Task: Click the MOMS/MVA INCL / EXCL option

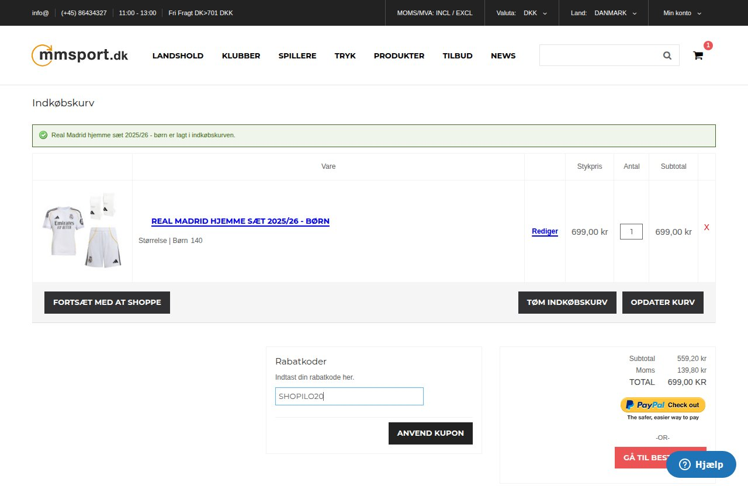Action: coord(435,13)
